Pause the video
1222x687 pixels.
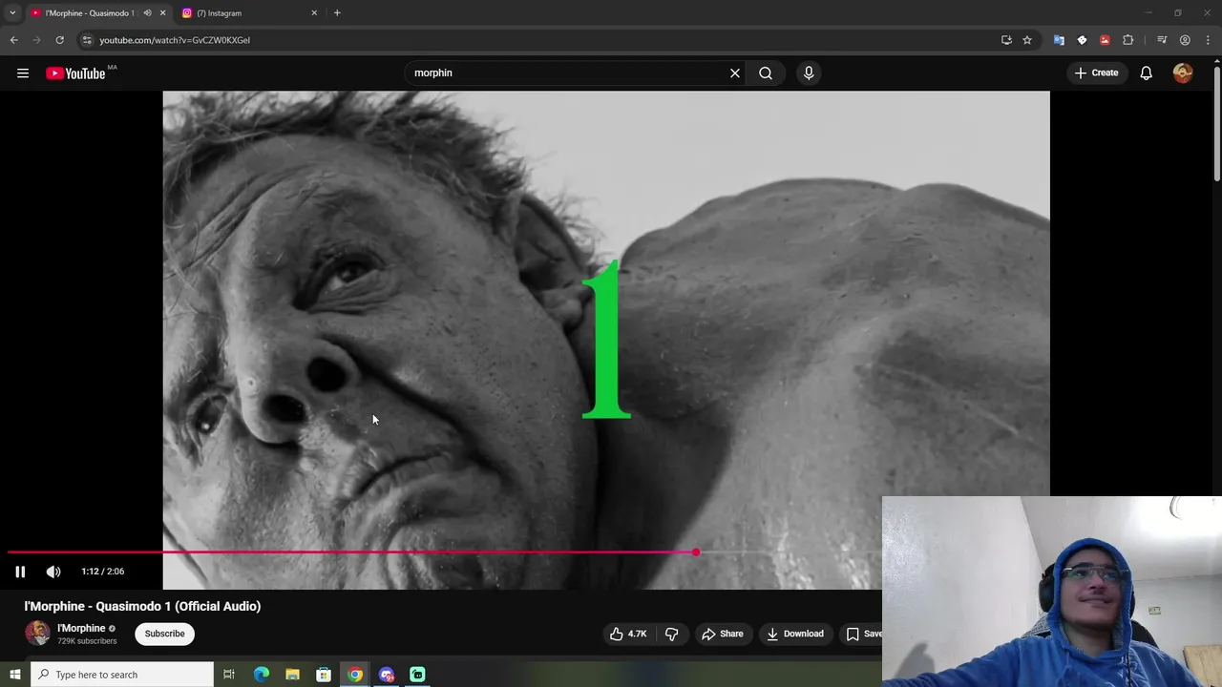(x=20, y=572)
